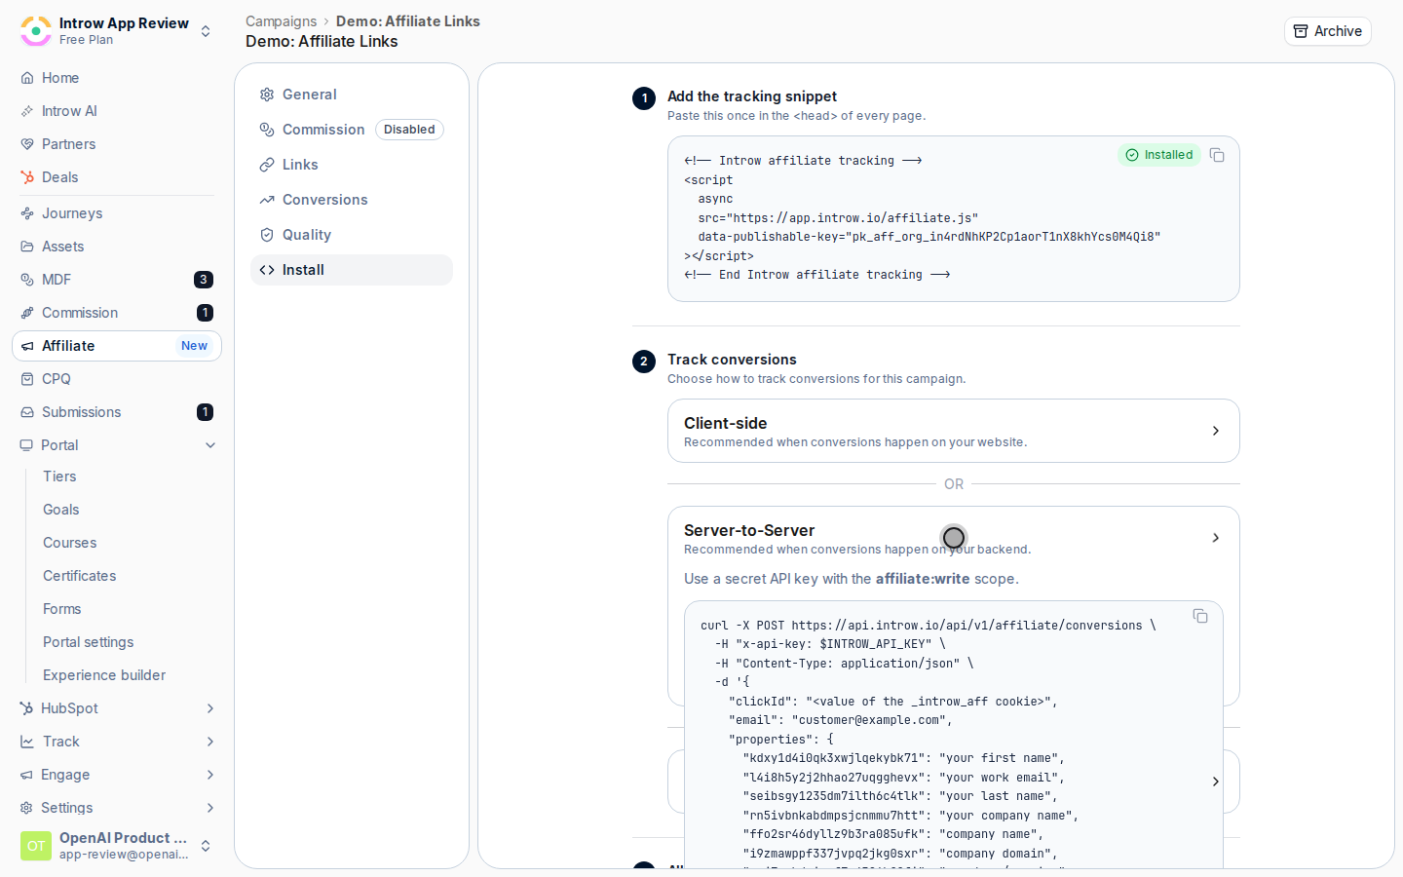Click the Assets folder icon
Image resolution: width=1403 pixels, height=877 pixels.
(x=27, y=247)
